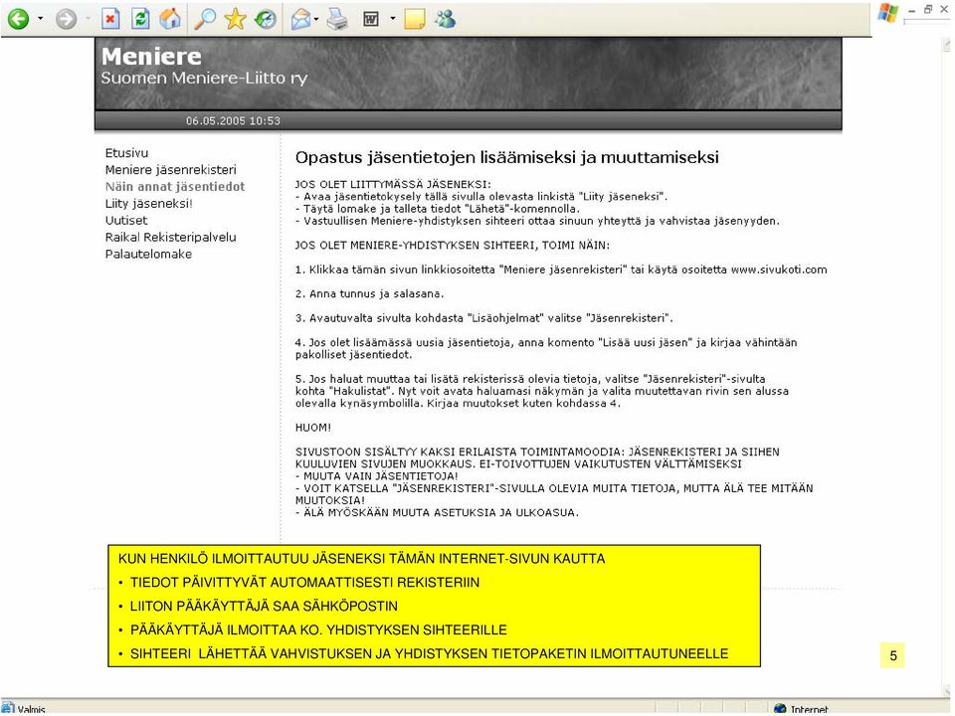The width and height of the screenshot is (955, 716).
Task: Open the Liity jäseneksi! link
Action: click(x=148, y=204)
